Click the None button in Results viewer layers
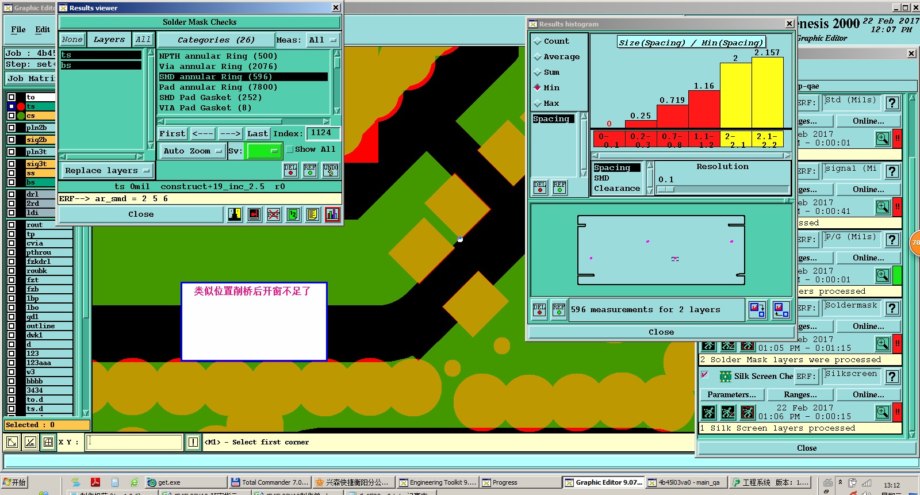The height and width of the screenshot is (495, 920). 72,40
